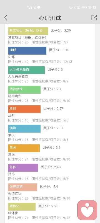Tap the 恐怖 purple bar
The height and width of the screenshot is (223, 100).
23,168
